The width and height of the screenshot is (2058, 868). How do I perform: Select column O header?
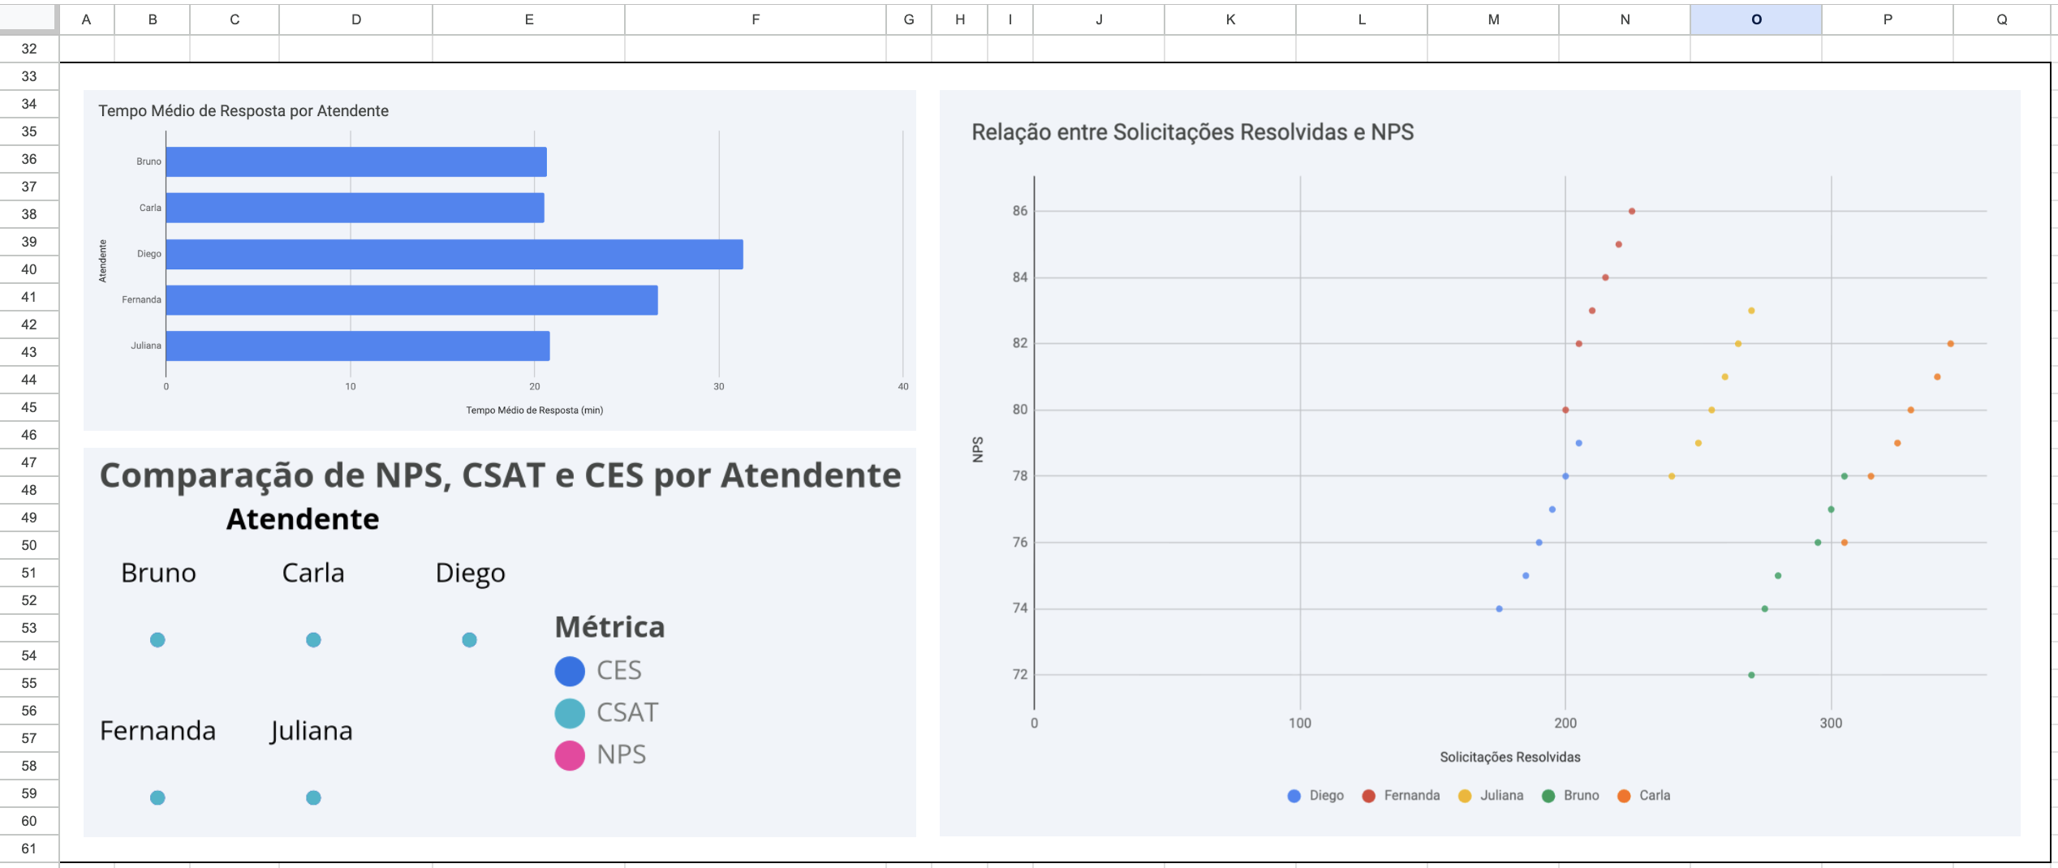point(1755,19)
